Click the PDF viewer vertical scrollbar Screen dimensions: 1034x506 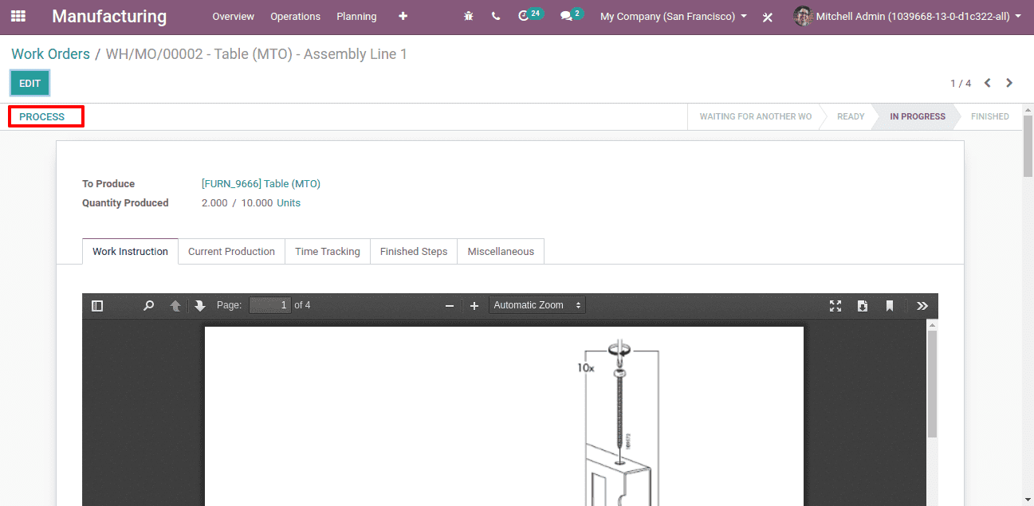coord(932,383)
